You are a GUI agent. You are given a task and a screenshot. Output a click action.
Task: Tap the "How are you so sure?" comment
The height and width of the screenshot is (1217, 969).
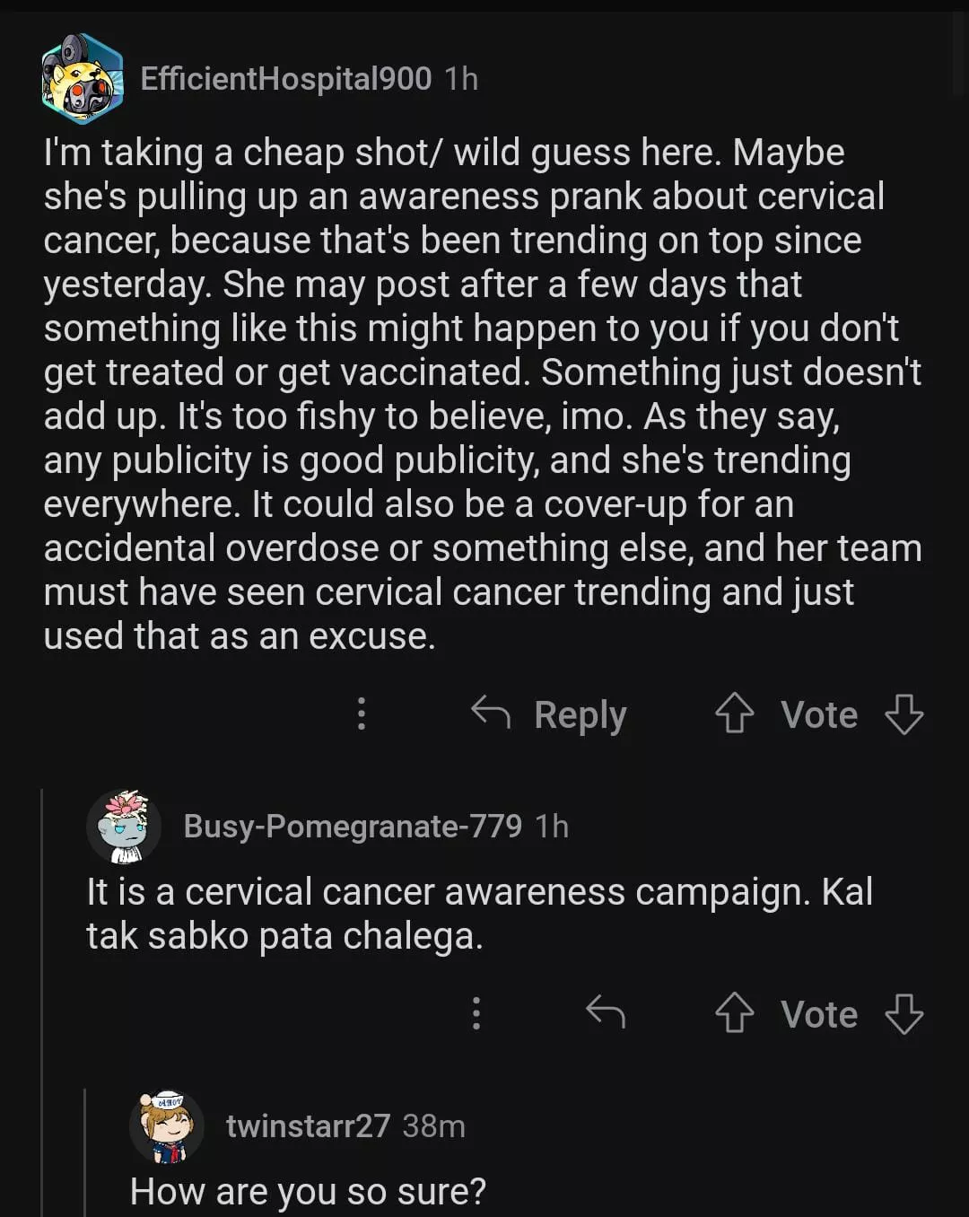tap(308, 1192)
